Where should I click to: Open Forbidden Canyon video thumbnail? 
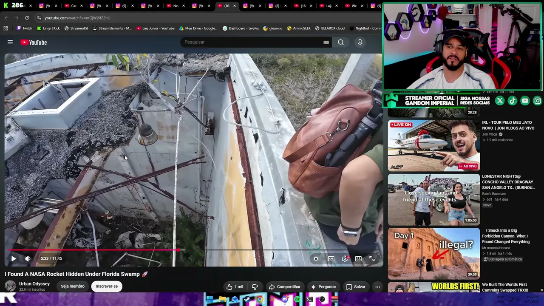(433, 253)
